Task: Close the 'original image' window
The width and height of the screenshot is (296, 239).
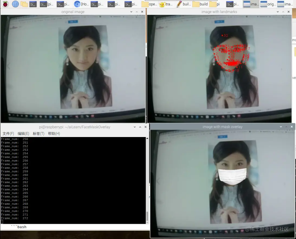Action: 142,12
